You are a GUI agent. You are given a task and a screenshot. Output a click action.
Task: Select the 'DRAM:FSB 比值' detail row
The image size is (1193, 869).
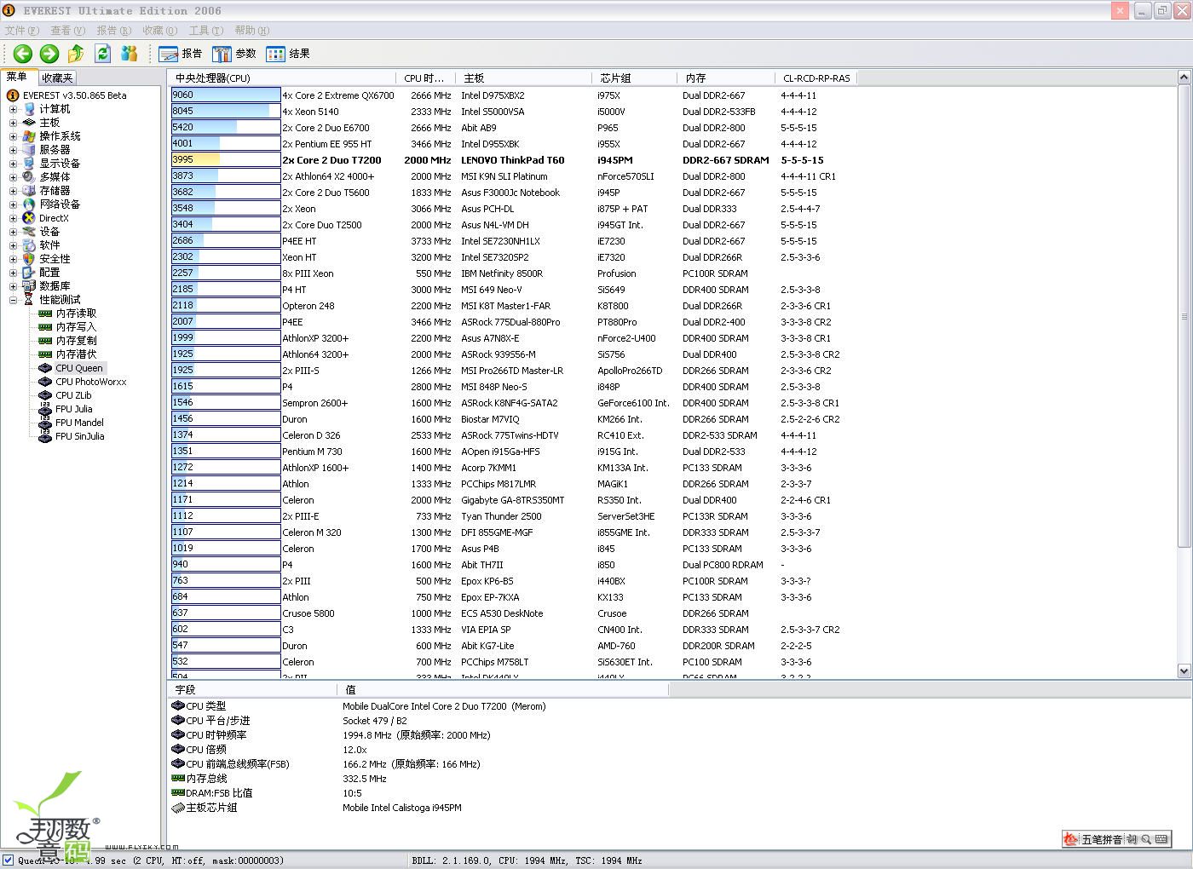[418, 793]
